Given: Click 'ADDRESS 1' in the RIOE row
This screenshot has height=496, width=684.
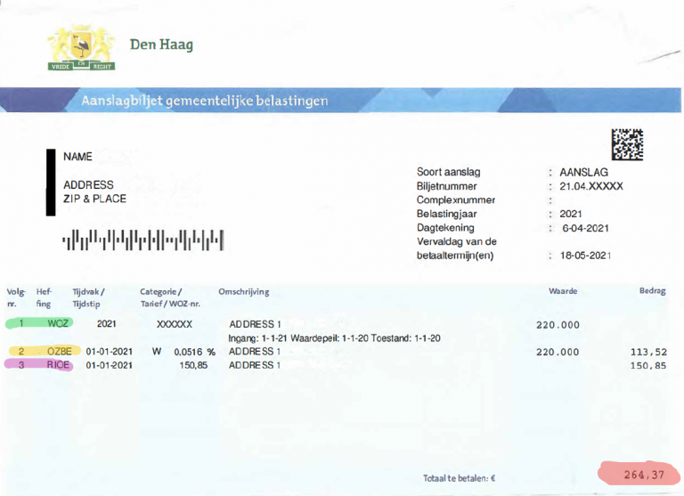Looking at the screenshot, I should [255, 365].
